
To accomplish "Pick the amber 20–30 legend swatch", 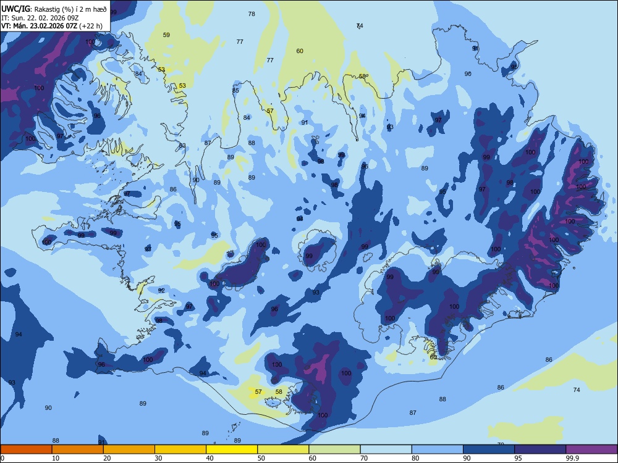I will pyautogui.click(x=129, y=449).
